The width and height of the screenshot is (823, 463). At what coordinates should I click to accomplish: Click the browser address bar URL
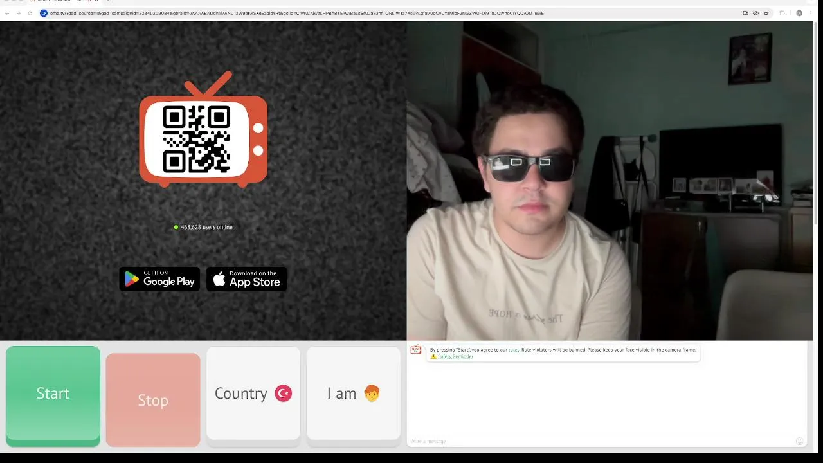296,13
